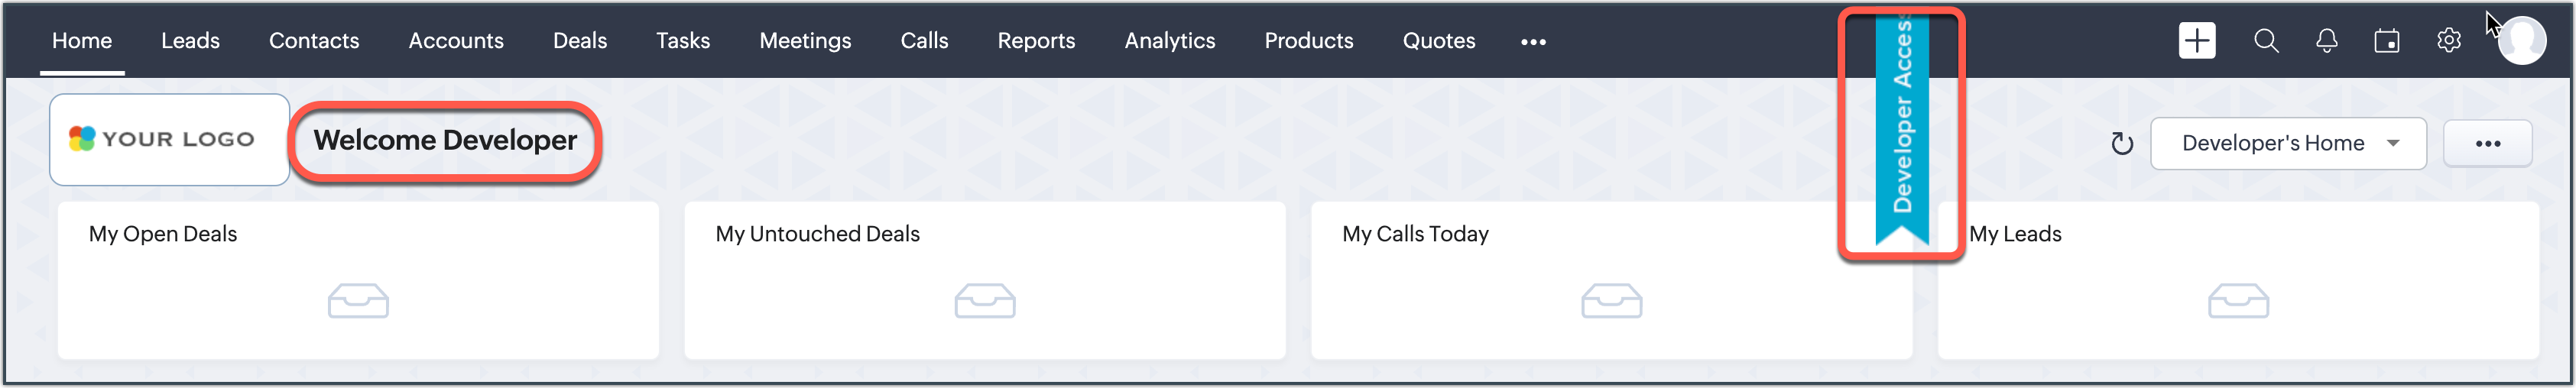Click the My Calls Today widget heading

click(x=1414, y=234)
